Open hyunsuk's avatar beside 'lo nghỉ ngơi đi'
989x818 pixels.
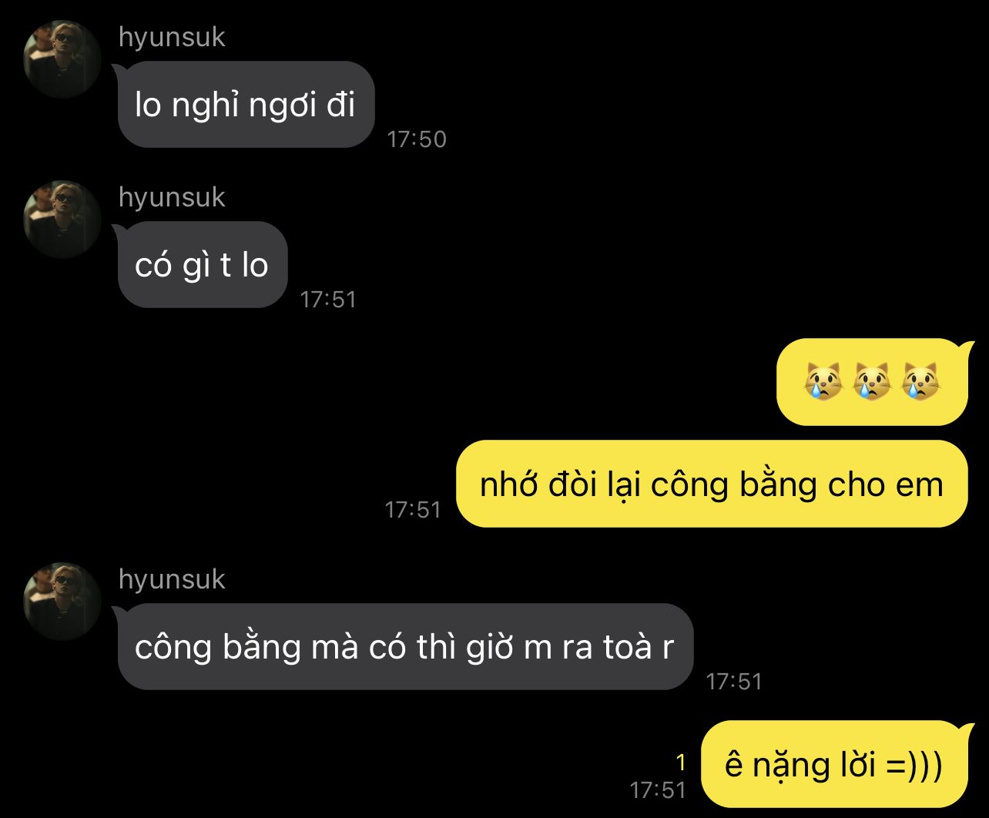click(62, 59)
